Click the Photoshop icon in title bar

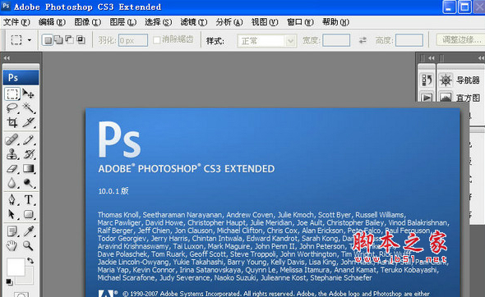coord(6,7)
